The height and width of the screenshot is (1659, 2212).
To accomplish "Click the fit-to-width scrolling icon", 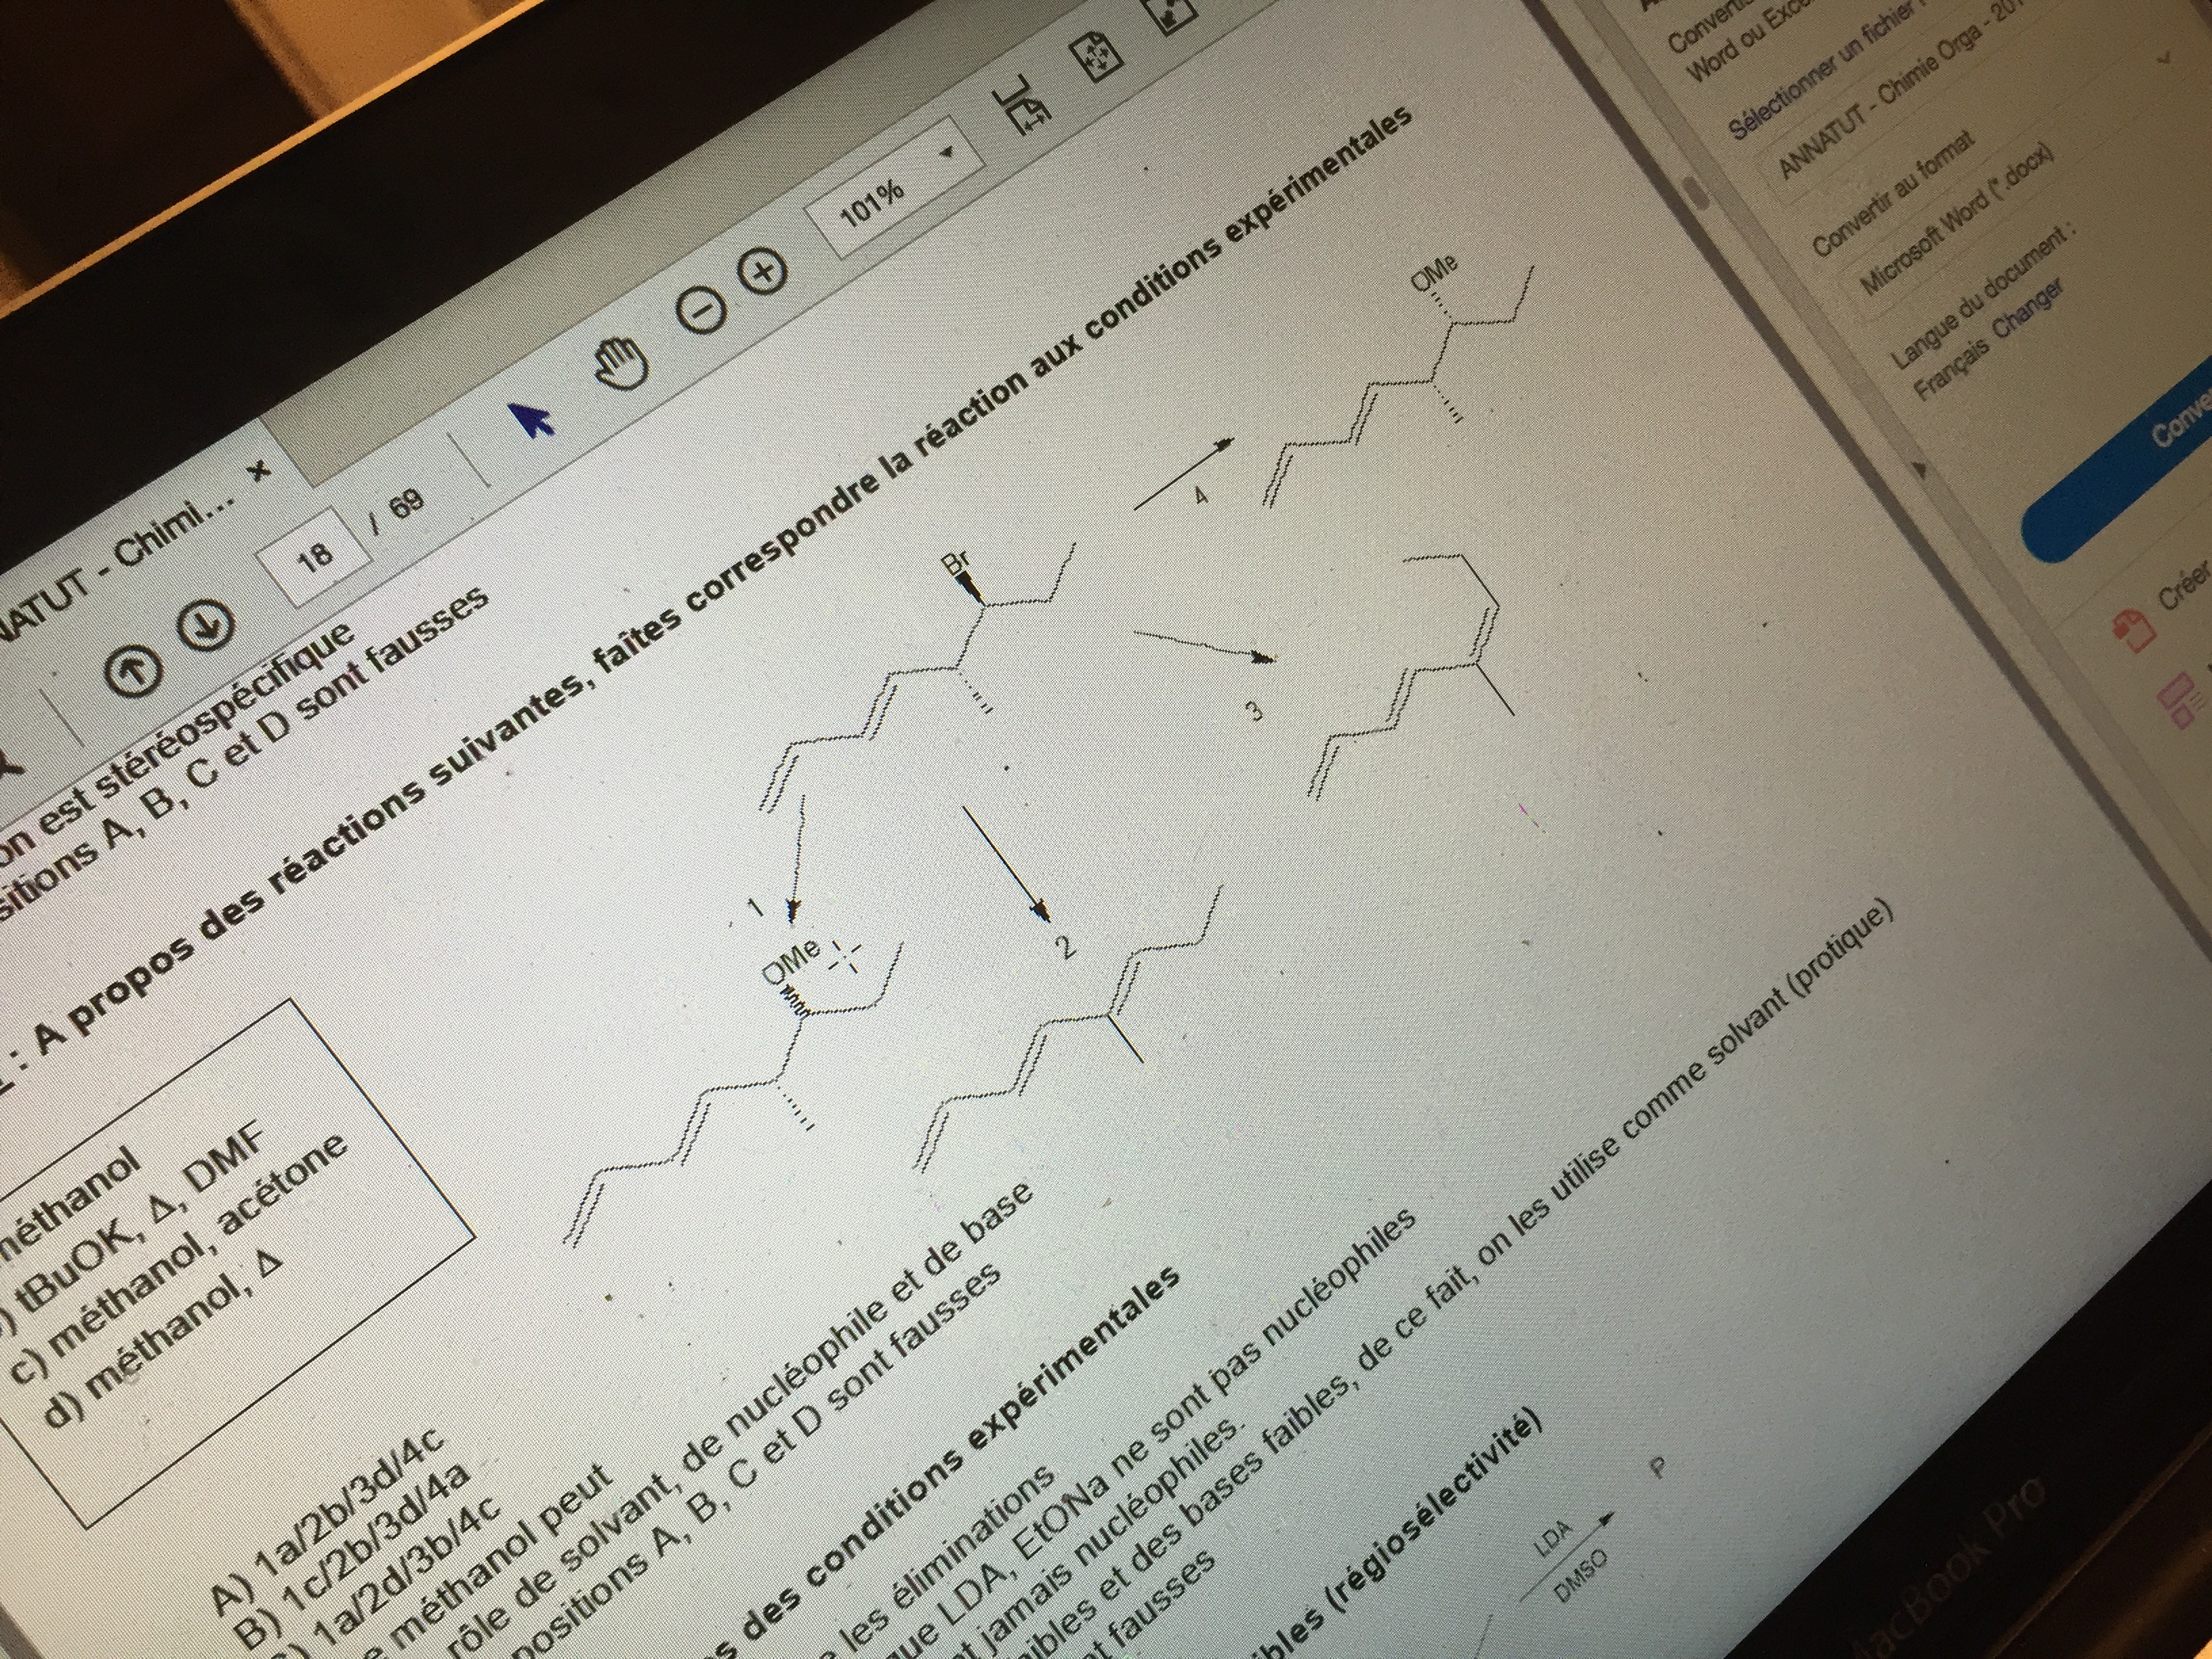I will (x=1021, y=106).
